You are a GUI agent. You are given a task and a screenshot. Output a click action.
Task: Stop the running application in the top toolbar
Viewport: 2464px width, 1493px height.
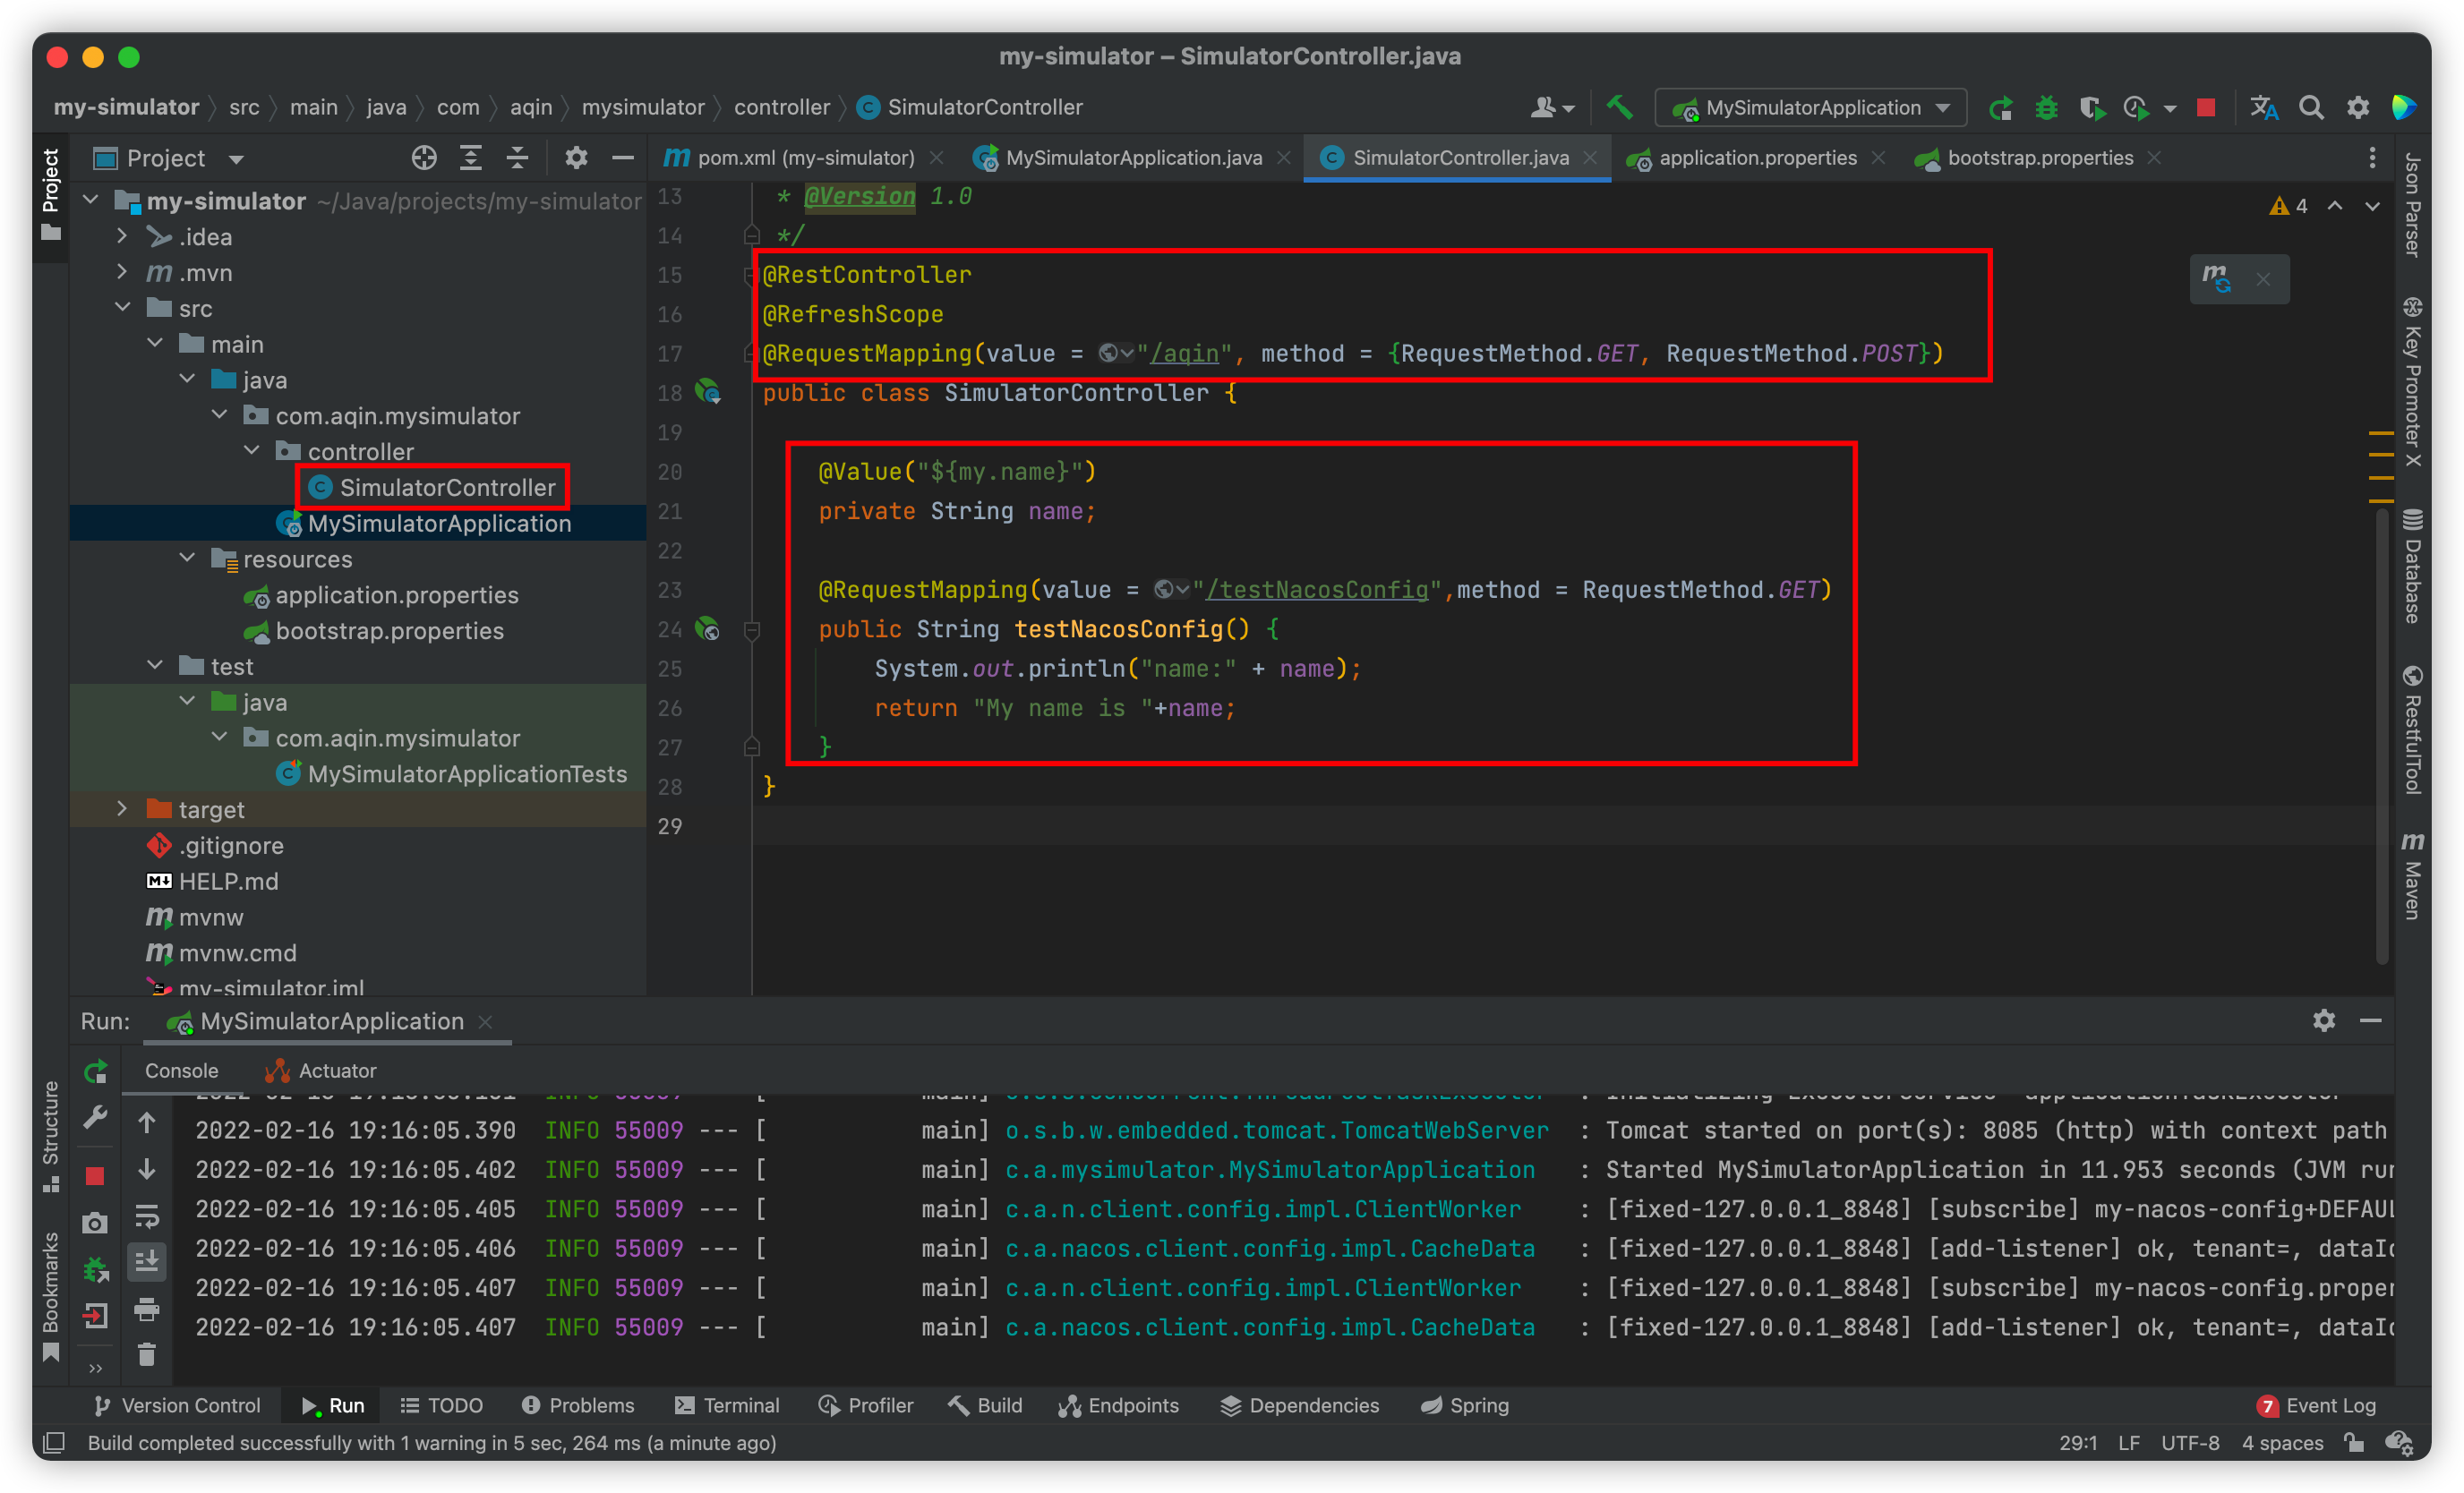click(x=2206, y=107)
